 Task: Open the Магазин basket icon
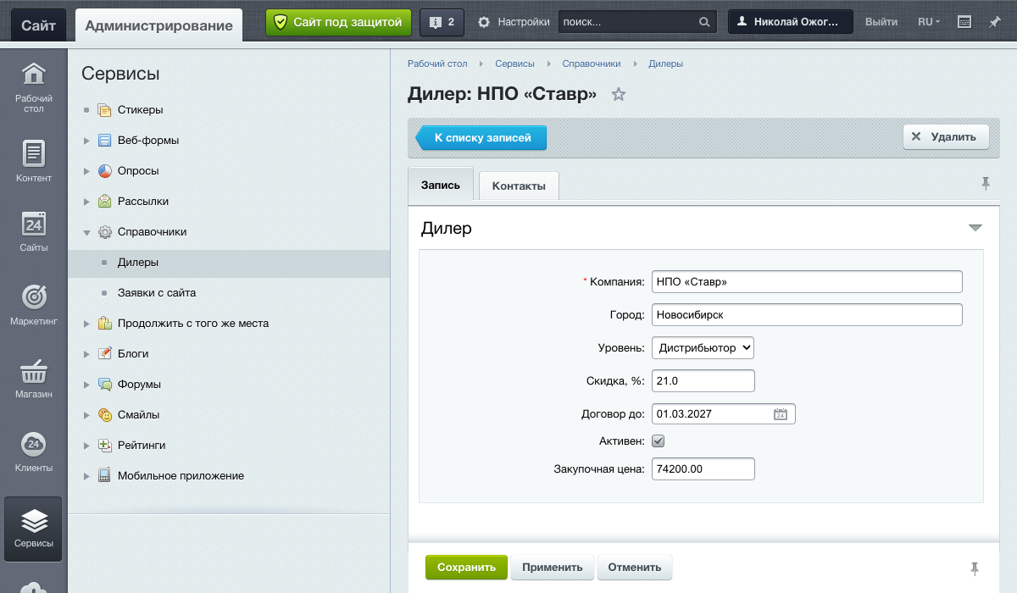[x=34, y=371]
